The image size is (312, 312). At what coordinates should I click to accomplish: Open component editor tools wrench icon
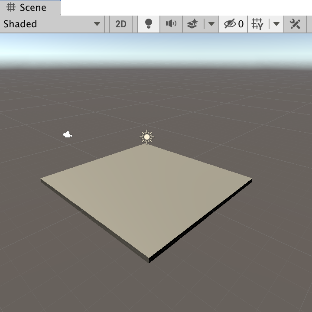295,24
